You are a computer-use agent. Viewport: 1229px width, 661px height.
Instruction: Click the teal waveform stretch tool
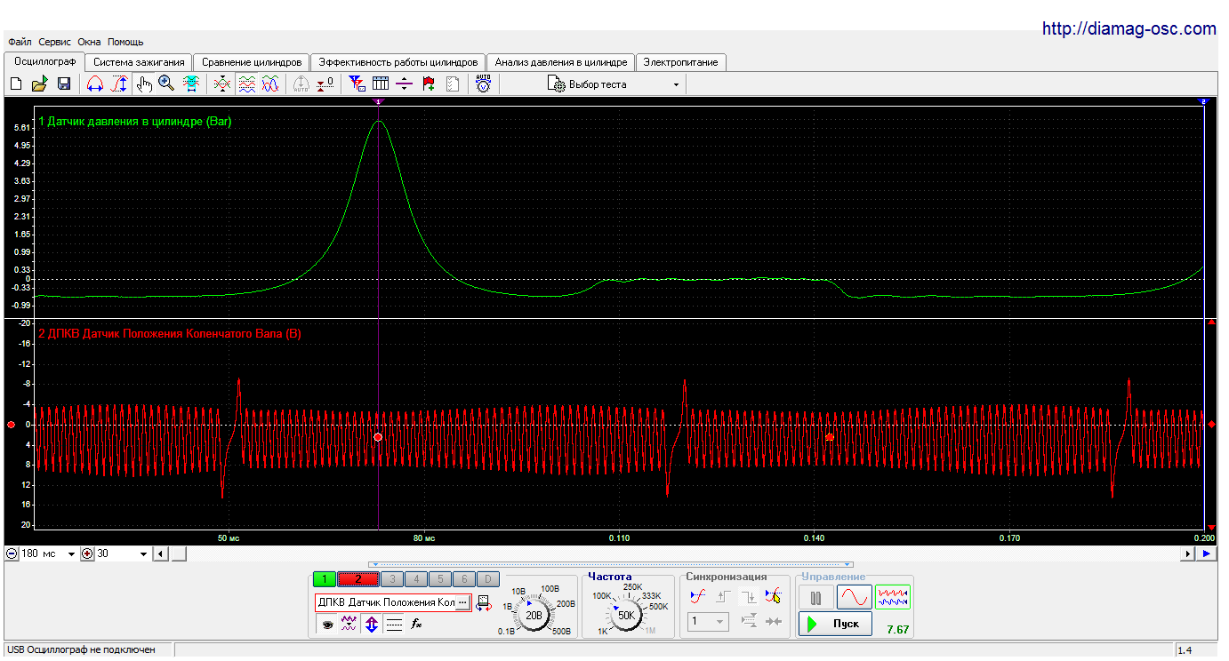point(190,84)
